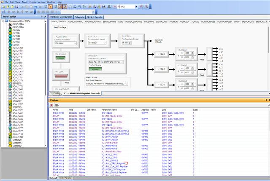Open the capture columns chooser dropdown
270x181 pixels.
click(x=57, y=105)
